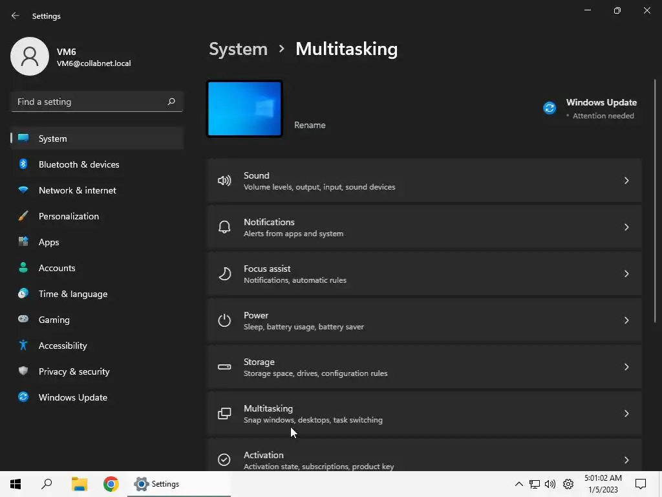Click the Storage drive icon
662x497 pixels.
tap(224, 367)
